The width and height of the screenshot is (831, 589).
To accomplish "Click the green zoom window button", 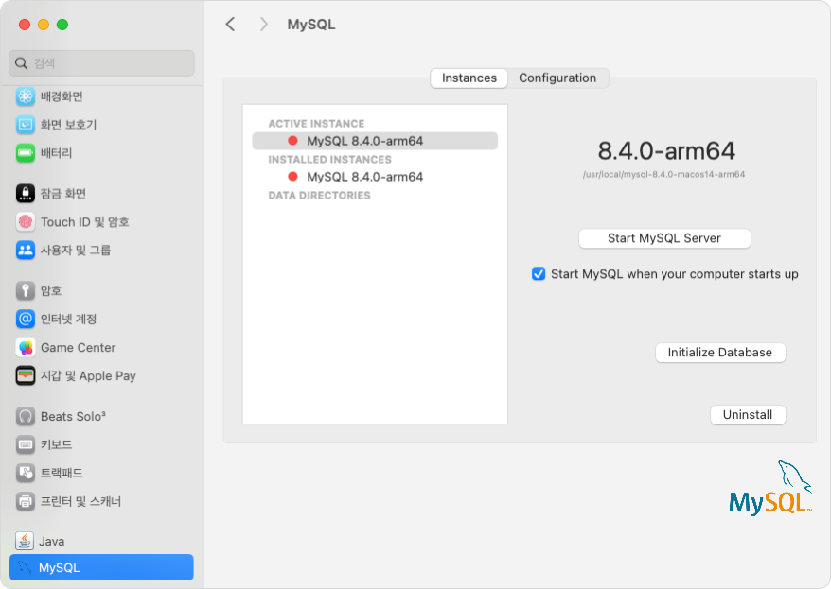I will pos(62,25).
